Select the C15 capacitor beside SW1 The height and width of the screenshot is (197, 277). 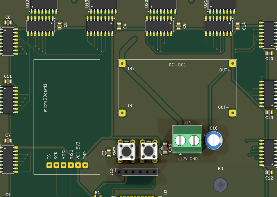tap(165, 147)
